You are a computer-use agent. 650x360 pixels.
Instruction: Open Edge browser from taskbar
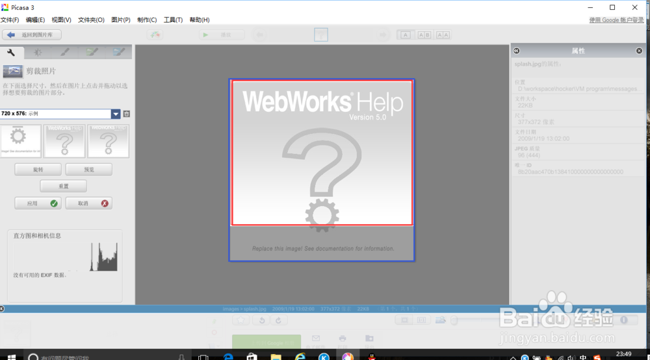(228, 357)
